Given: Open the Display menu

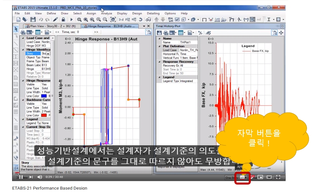Looking at the screenshot, I should click(122, 13).
